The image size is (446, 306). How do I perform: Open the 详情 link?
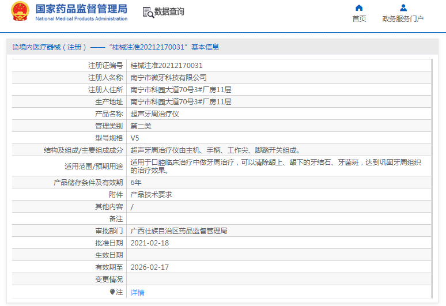(x=137, y=293)
